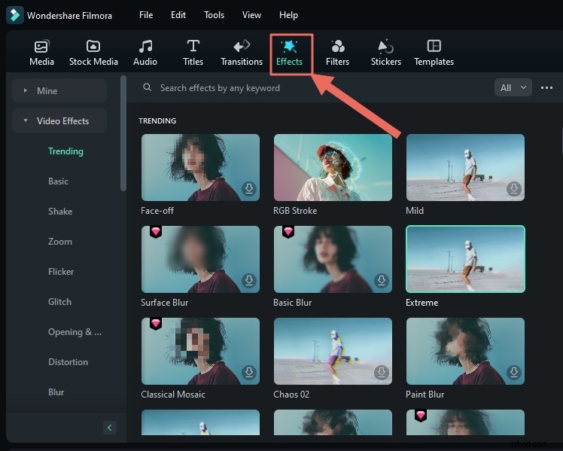This screenshot has width=563, height=451.
Task: Select the Distortion effects category
Action: coord(68,362)
